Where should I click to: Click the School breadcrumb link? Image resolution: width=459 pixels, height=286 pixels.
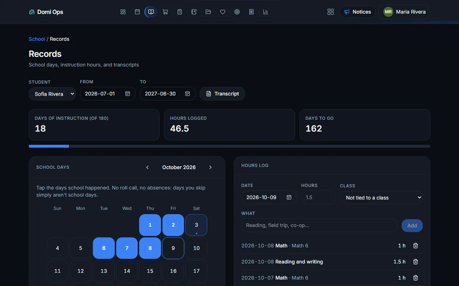pyautogui.click(x=37, y=39)
